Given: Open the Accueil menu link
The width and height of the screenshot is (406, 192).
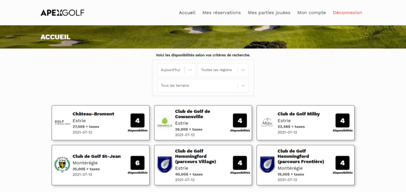Looking at the screenshot, I should 187,13.
